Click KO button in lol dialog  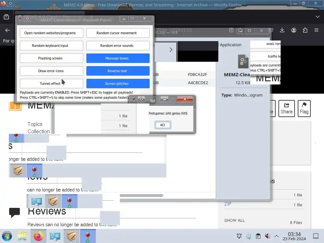(163, 125)
